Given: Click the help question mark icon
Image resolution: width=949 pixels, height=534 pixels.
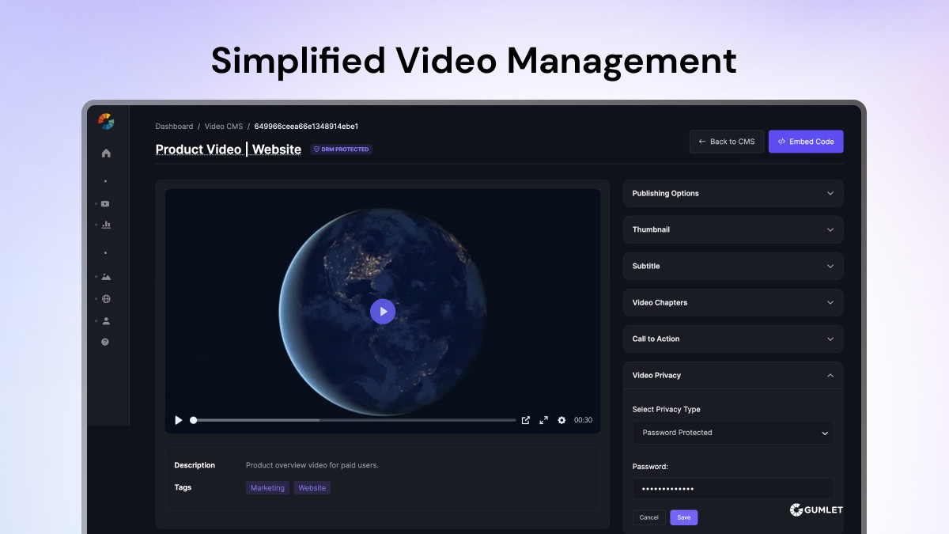Looking at the screenshot, I should (106, 342).
